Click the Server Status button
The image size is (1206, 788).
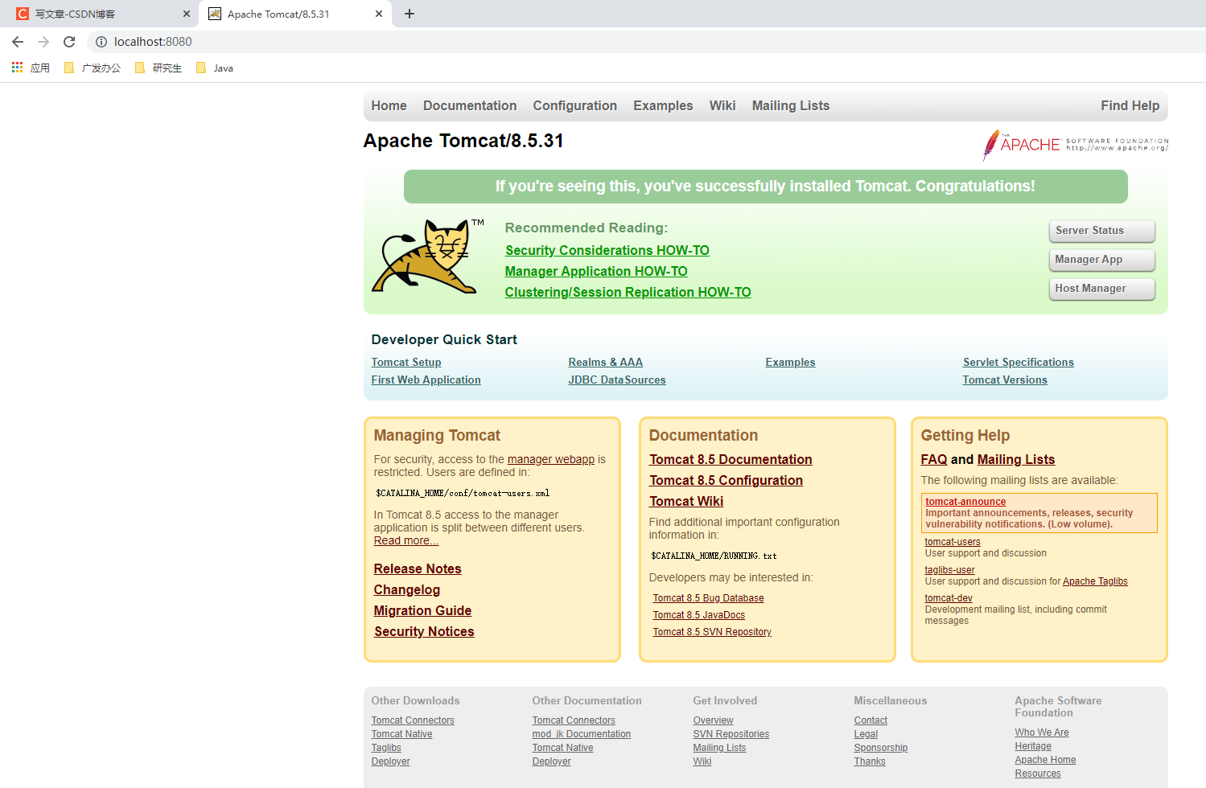click(x=1101, y=231)
